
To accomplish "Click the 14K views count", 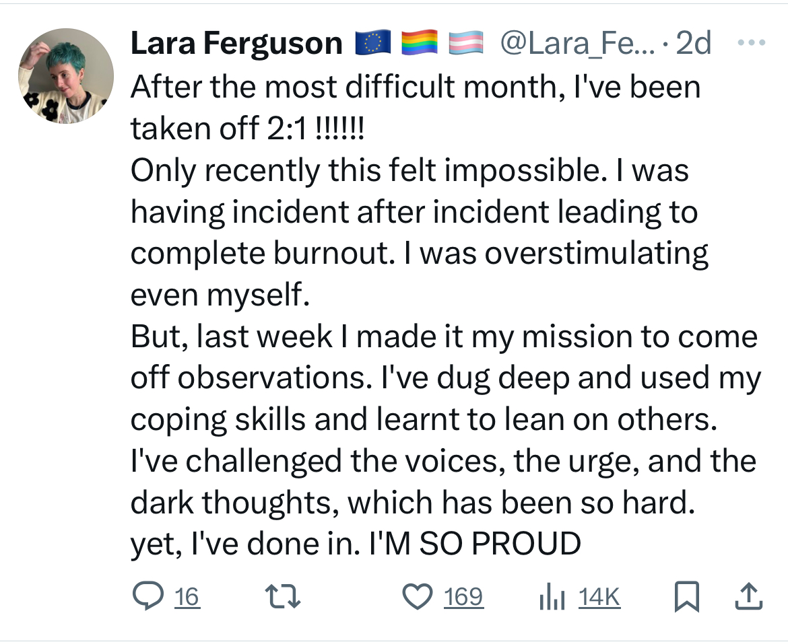I will pos(599,597).
